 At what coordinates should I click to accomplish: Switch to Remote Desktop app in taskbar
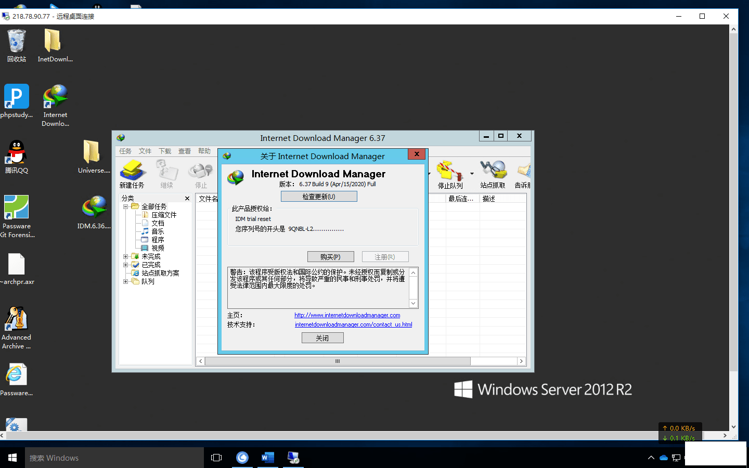pos(293,458)
